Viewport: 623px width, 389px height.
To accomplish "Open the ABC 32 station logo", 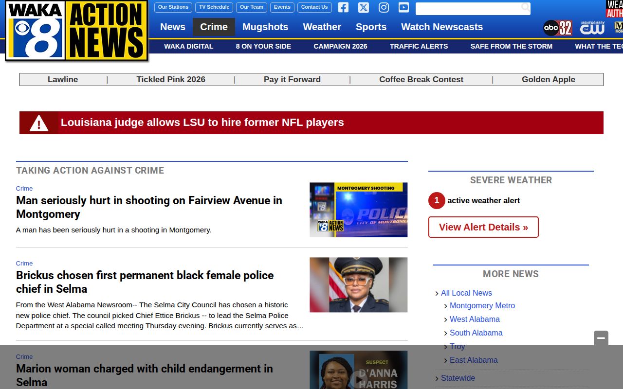I will coord(557,28).
